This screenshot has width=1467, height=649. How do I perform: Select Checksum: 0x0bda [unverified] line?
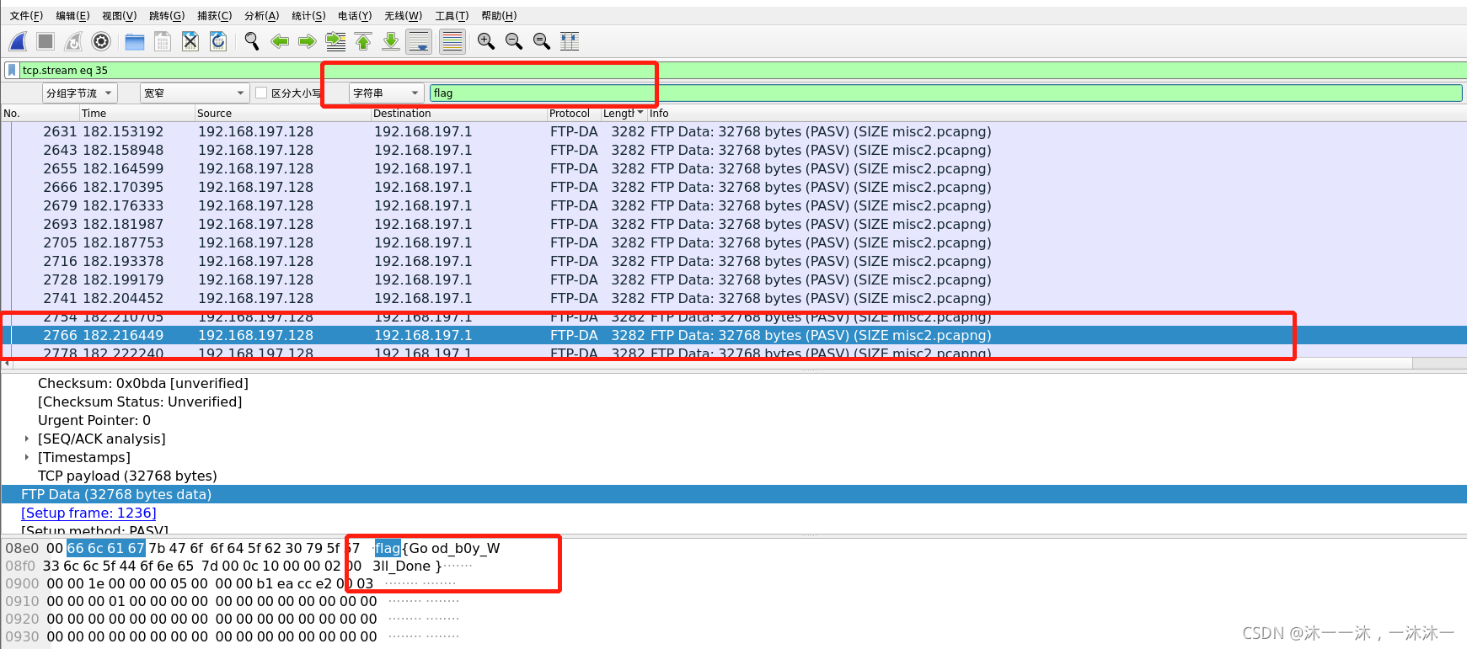(143, 383)
